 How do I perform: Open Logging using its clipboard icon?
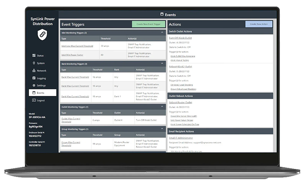click(x=34, y=78)
